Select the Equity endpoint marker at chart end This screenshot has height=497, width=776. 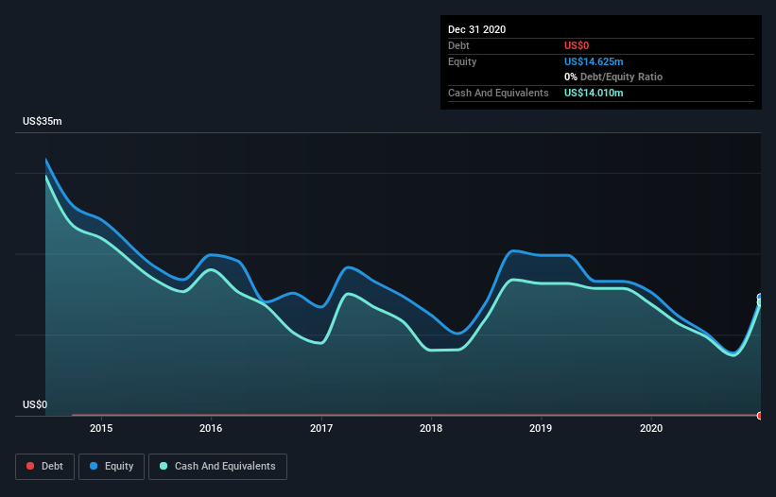click(x=760, y=298)
